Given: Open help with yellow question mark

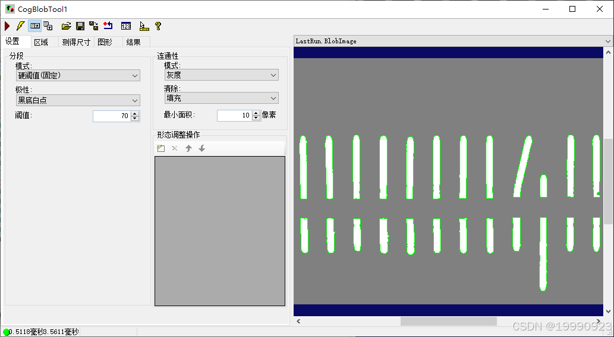Looking at the screenshot, I should click(158, 26).
